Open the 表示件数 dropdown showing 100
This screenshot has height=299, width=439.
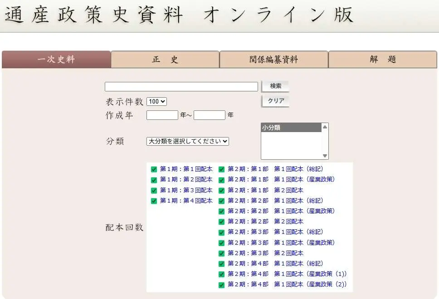[x=156, y=102]
